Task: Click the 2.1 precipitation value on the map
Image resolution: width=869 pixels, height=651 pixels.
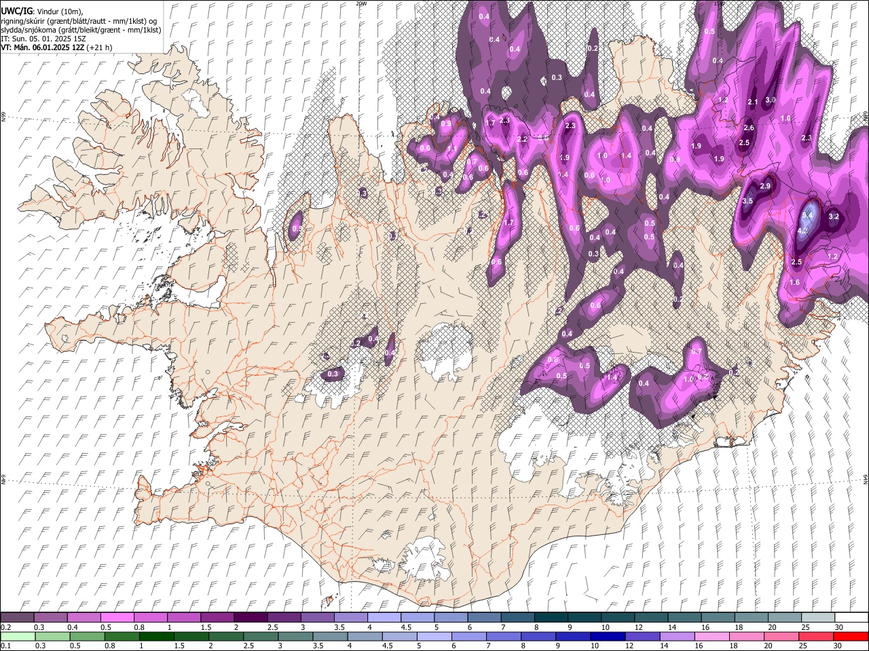Action: point(752,102)
